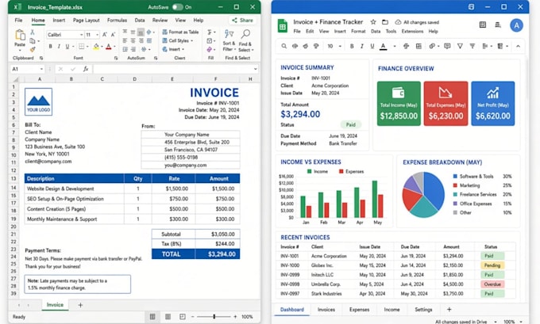Add a new sheet beside the Invoice tab
The height and width of the screenshot is (324, 540).
[x=80, y=305]
